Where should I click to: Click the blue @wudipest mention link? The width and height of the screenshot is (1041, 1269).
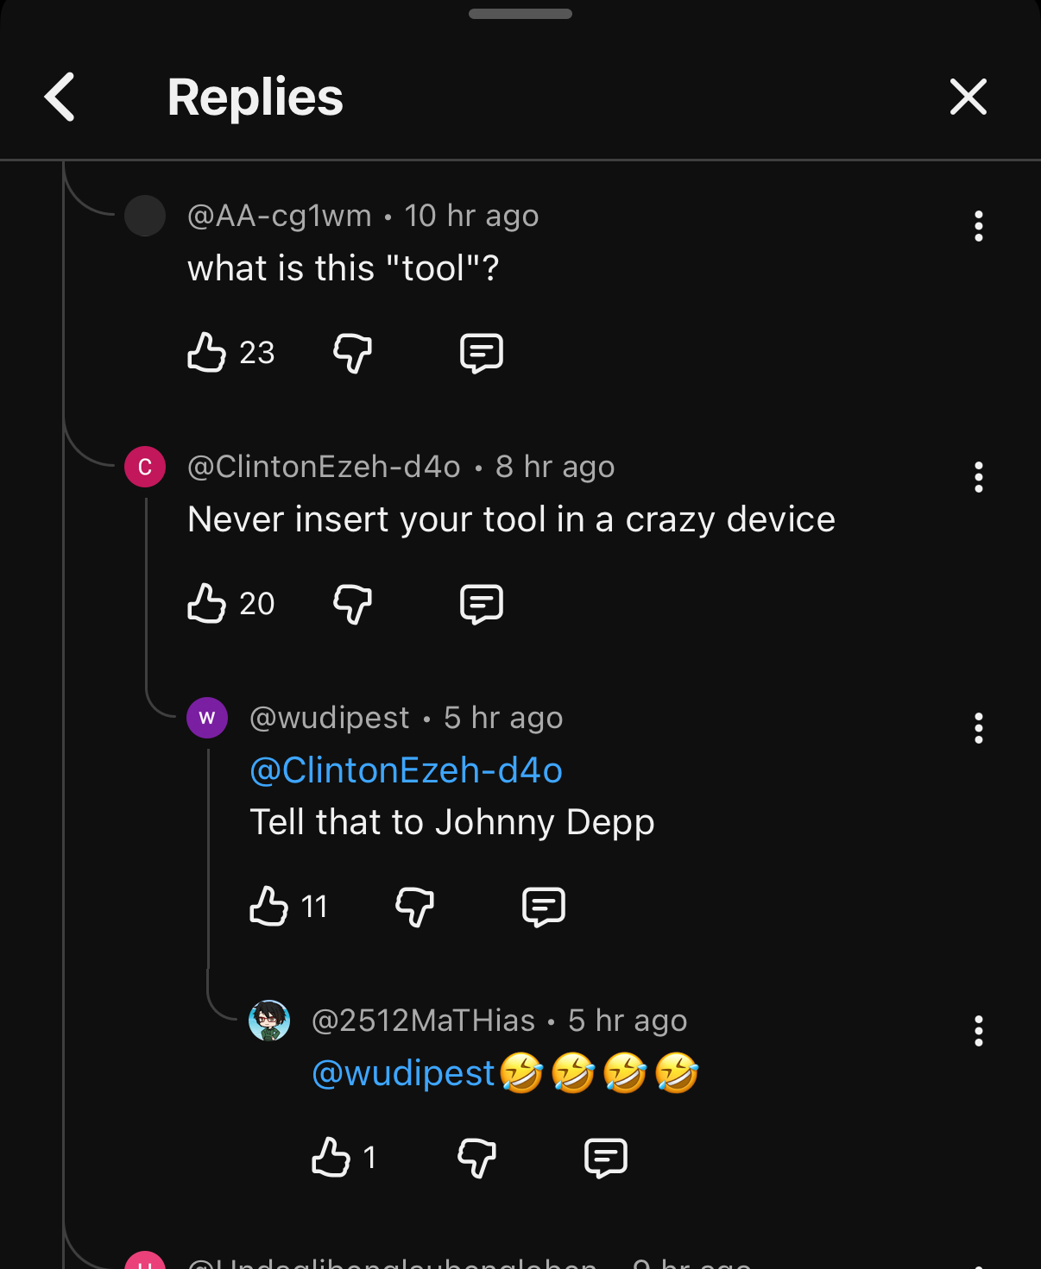(x=403, y=1073)
